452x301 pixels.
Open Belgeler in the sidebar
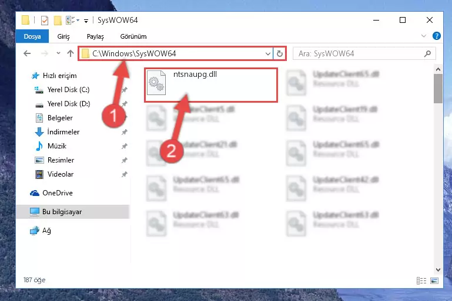click(x=53, y=118)
